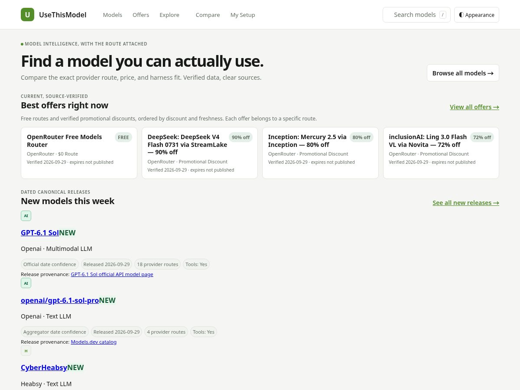Click the 72% off badge
520x390 pixels.
coord(482,137)
